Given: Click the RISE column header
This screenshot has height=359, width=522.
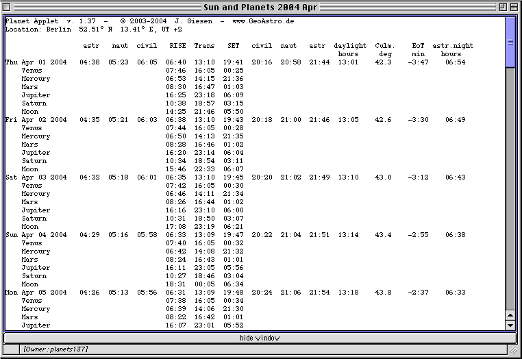Looking at the screenshot, I should (177, 46).
